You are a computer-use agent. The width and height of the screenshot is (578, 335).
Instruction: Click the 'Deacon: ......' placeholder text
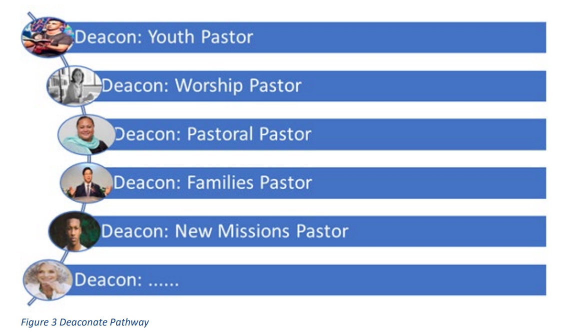pyautogui.click(x=127, y=280)
